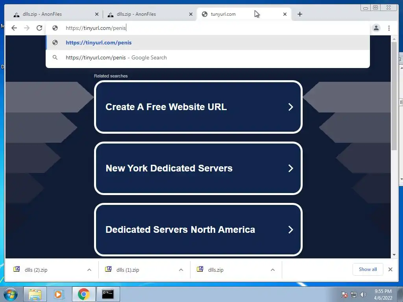Open the Chrome user profile icon
The image size is (403, 302).
tap(376, 28)
